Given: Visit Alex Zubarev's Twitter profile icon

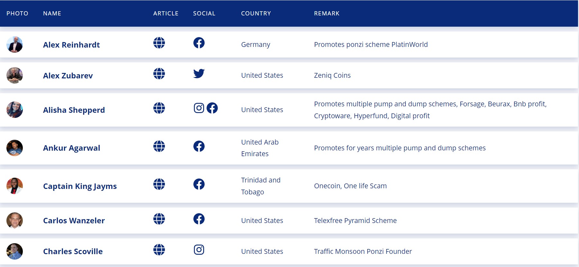Looking at the screenshot, I should 199,74.
